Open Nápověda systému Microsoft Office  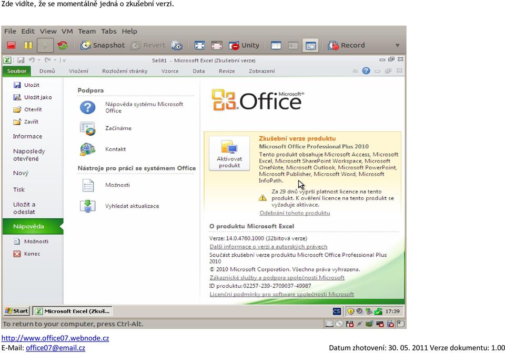pyautogui.click(x=132, y=107)
